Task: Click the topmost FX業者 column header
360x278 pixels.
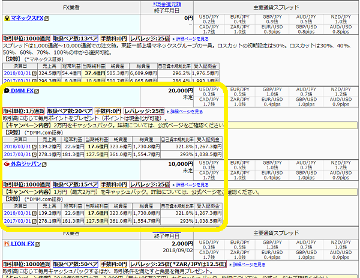Action: (x=71, y=8)
